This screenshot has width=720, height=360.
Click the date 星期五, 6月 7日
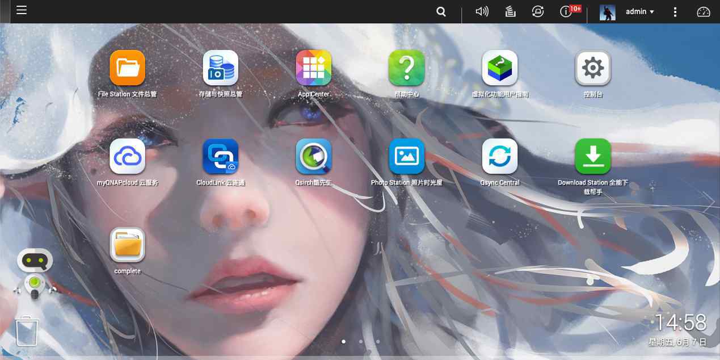[x=677, y=342]
